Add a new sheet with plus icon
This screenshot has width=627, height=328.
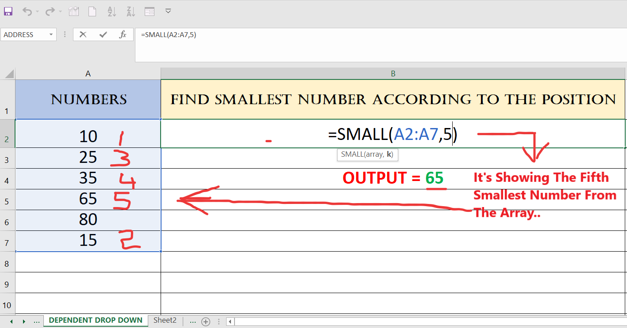coord(205,322)
